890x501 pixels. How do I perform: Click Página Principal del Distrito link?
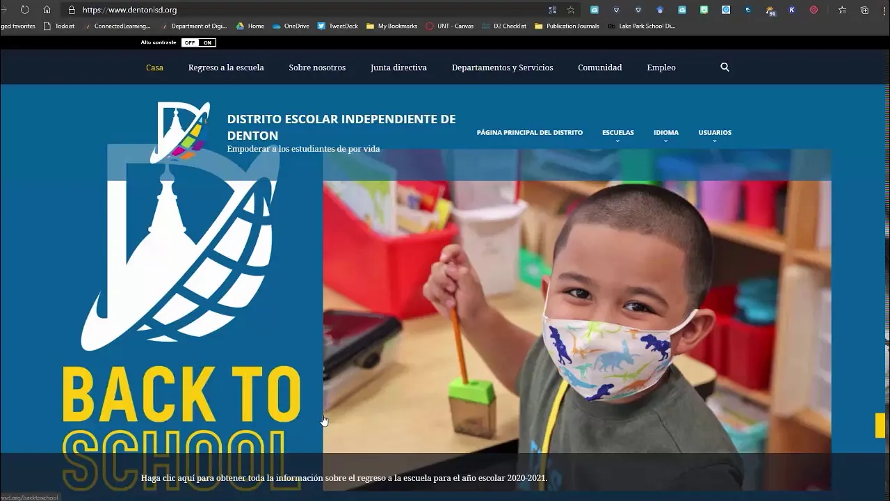(530, 132)
